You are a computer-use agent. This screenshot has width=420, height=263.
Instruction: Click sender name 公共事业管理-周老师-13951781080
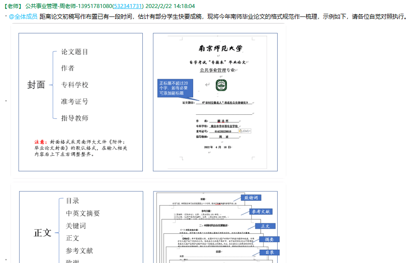[69, 6]
